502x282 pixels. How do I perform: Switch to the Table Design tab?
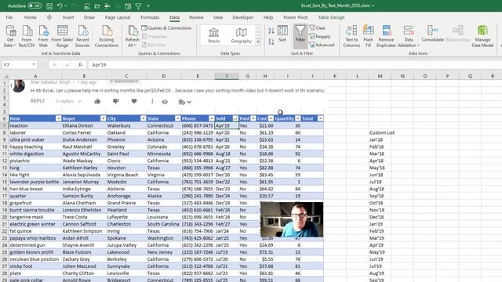(331, 17)
